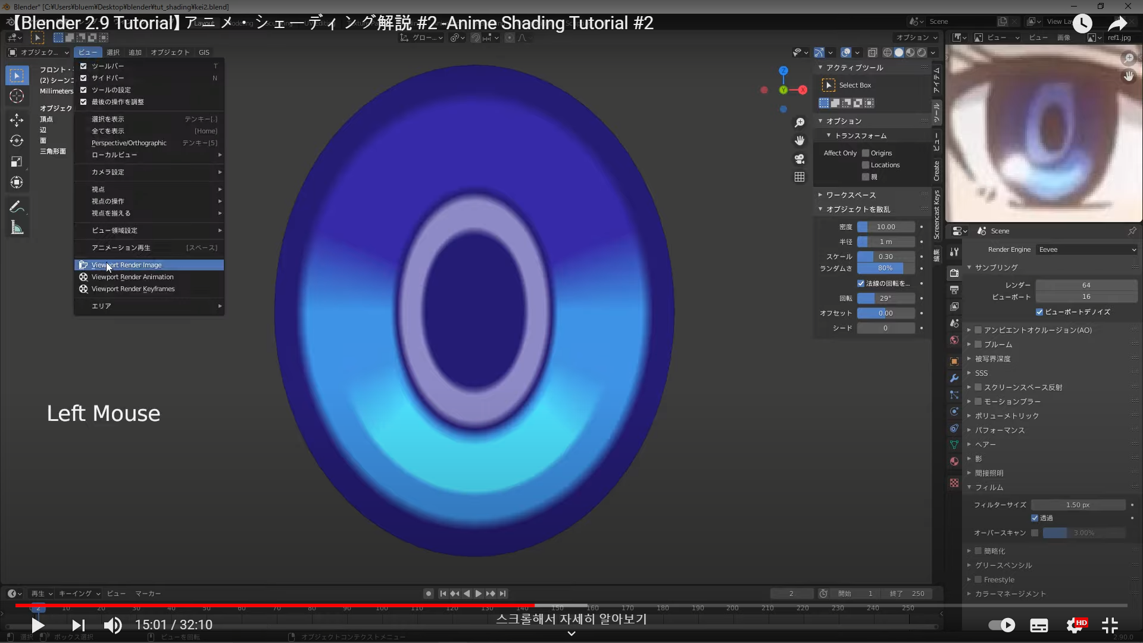Open the Render Engine Eevee dropdown
Viewport: 1143px width, 643px height.
[x=1086, y=249]
